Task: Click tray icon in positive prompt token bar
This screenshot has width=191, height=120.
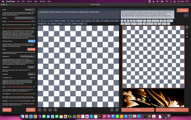Action: [x=42, y=21]
